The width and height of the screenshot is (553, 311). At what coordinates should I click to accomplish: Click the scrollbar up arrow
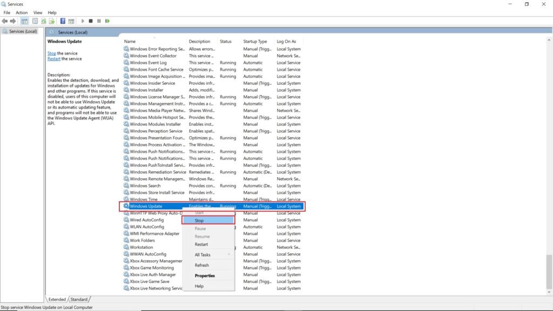(549, 40)
